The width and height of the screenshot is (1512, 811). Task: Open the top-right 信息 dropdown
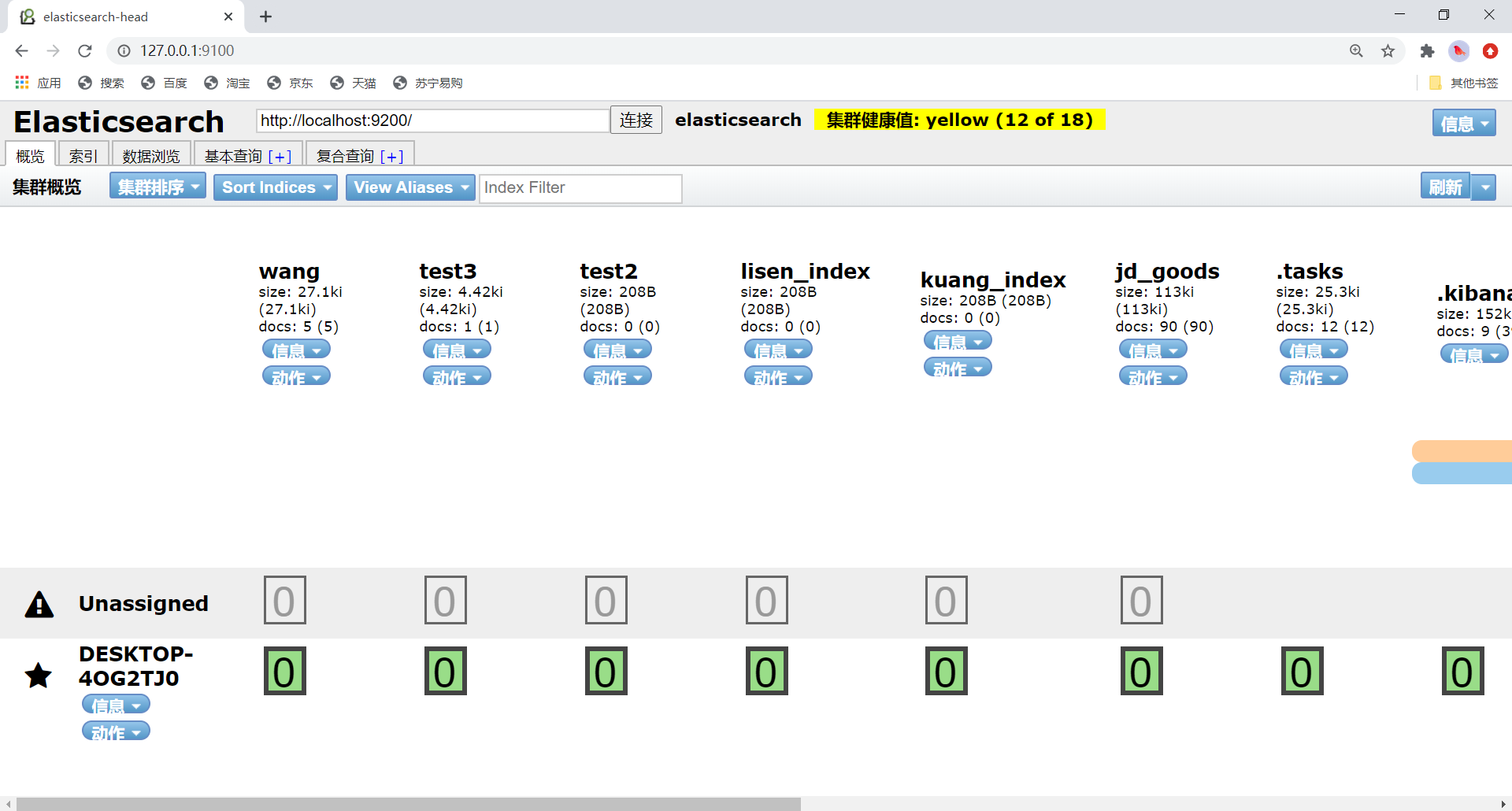(1464, 123)
